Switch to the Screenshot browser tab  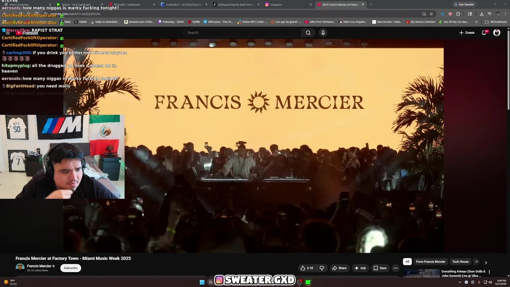[x=183, y=4]
